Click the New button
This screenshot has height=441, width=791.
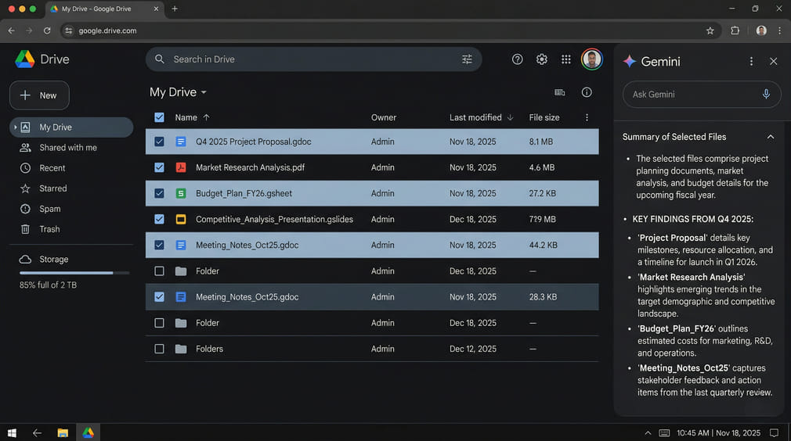39,95
